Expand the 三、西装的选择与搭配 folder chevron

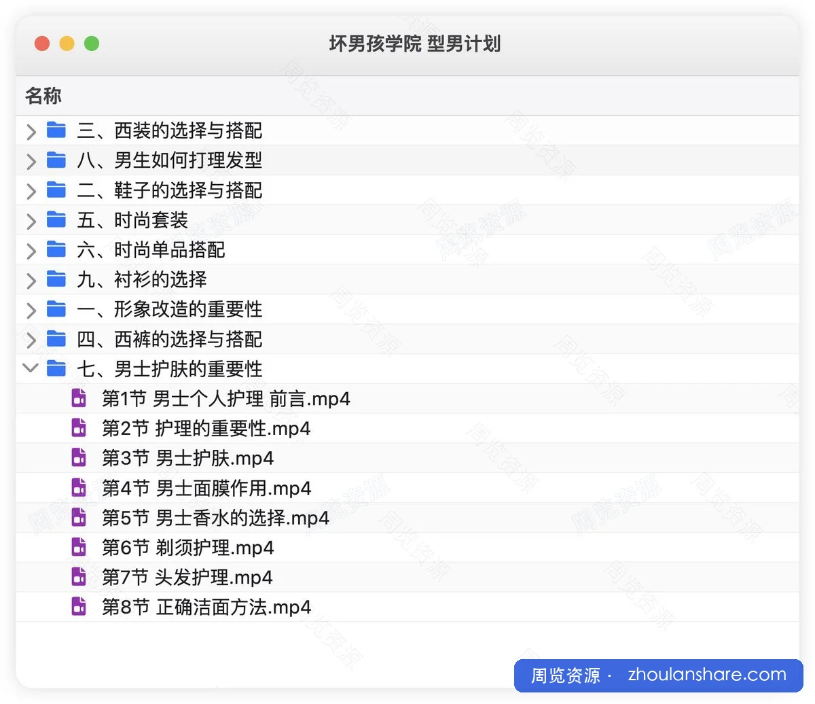(31, 131)
